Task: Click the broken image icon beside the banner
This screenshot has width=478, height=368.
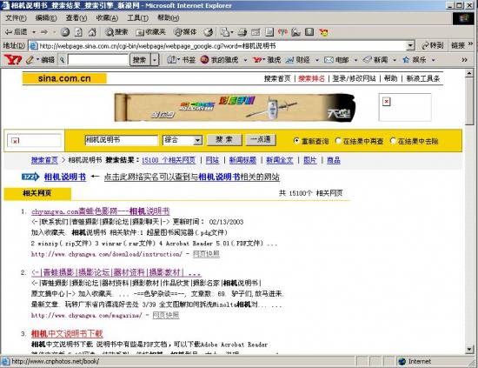Action: pos(387,102)
